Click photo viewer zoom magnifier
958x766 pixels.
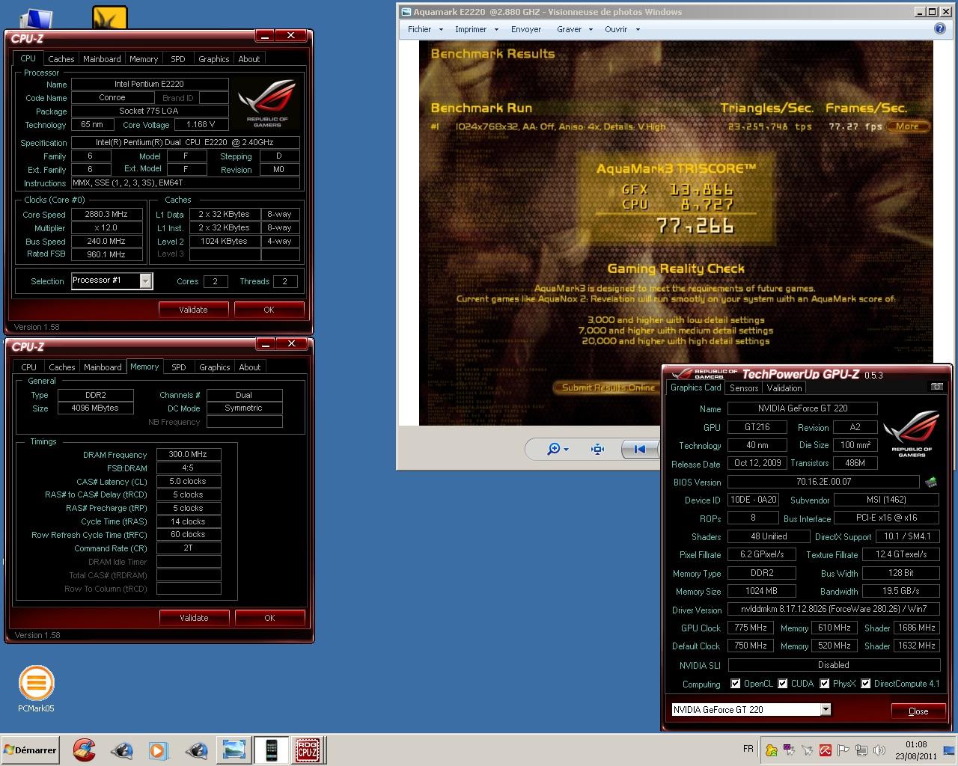[x=555, y=449]
